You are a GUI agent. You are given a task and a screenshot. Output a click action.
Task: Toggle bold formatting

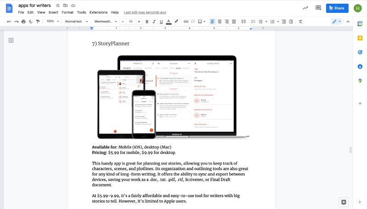(x=147, y=22)
